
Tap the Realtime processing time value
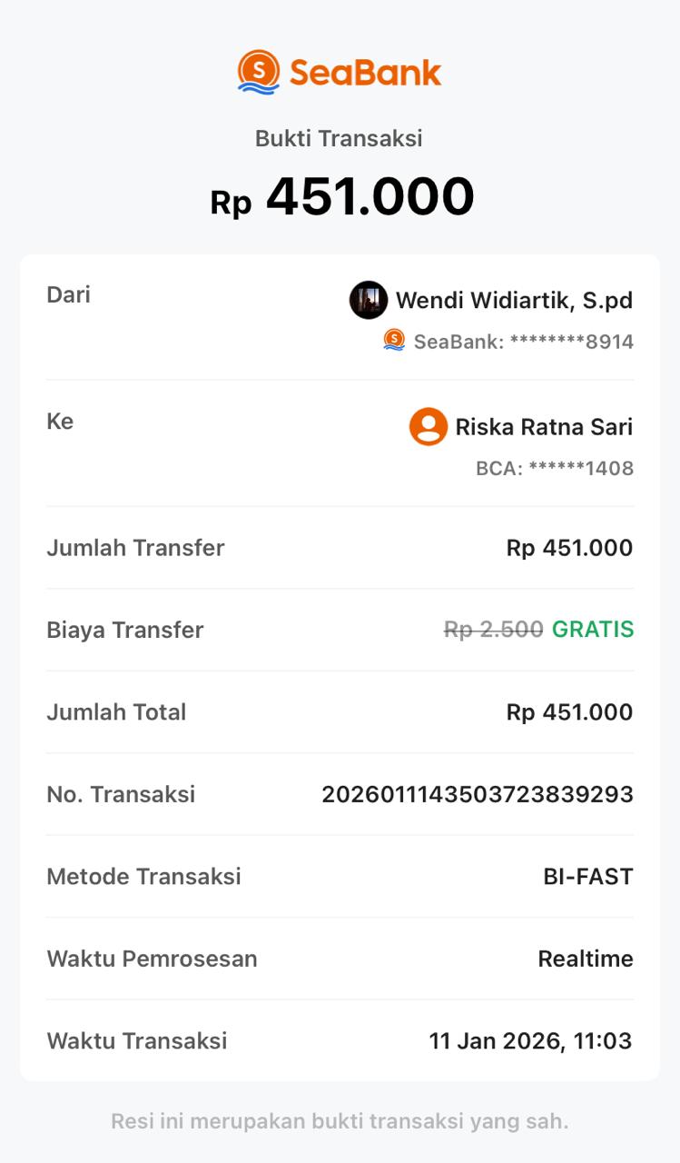586,959
